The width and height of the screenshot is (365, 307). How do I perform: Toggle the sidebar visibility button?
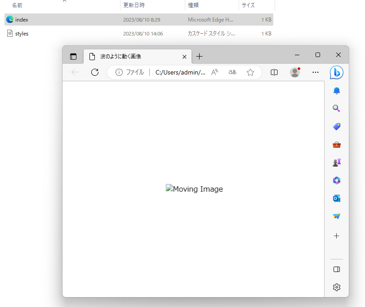click(336, 269)
